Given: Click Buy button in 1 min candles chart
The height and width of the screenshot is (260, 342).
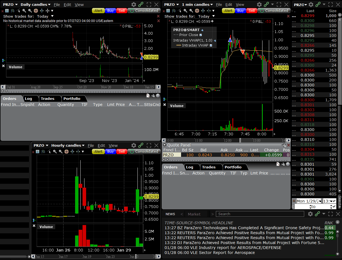Looking at the screenshot, I should (x=240, y=10).
